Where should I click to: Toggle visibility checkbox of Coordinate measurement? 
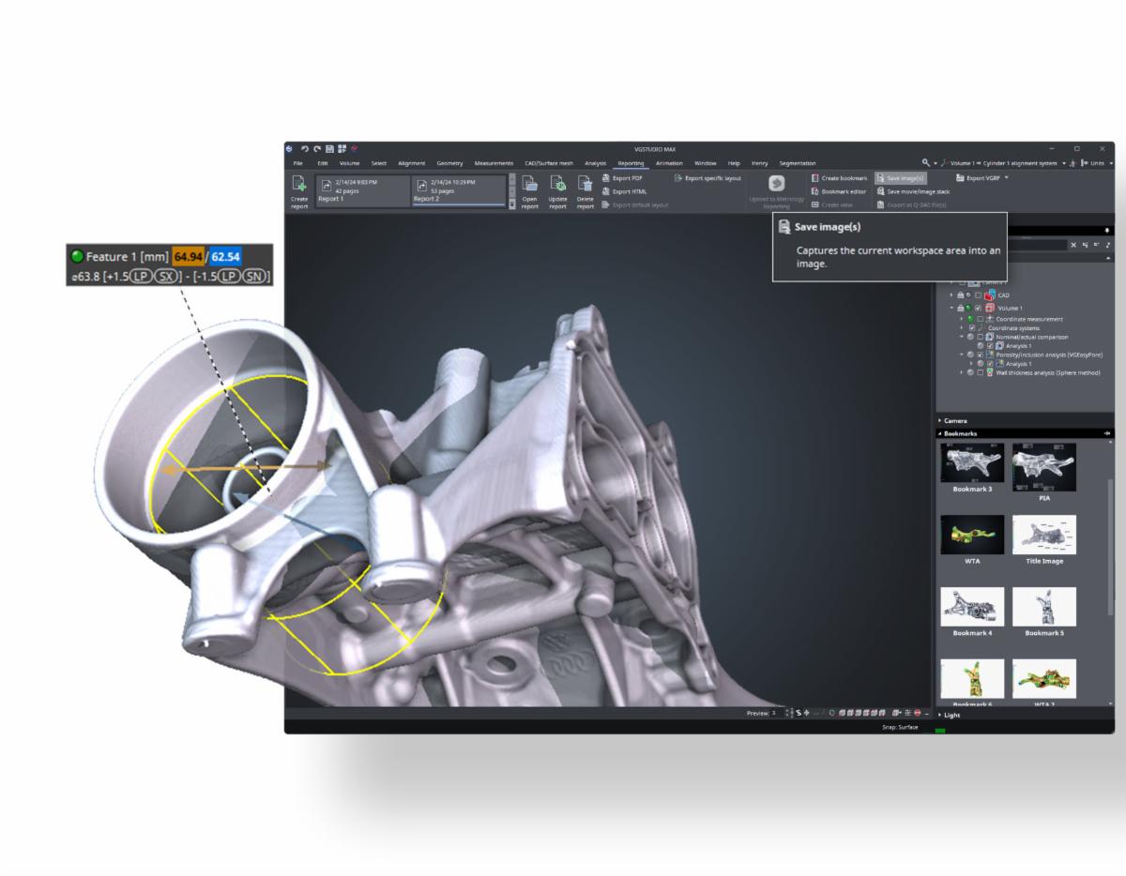point(981,319)
